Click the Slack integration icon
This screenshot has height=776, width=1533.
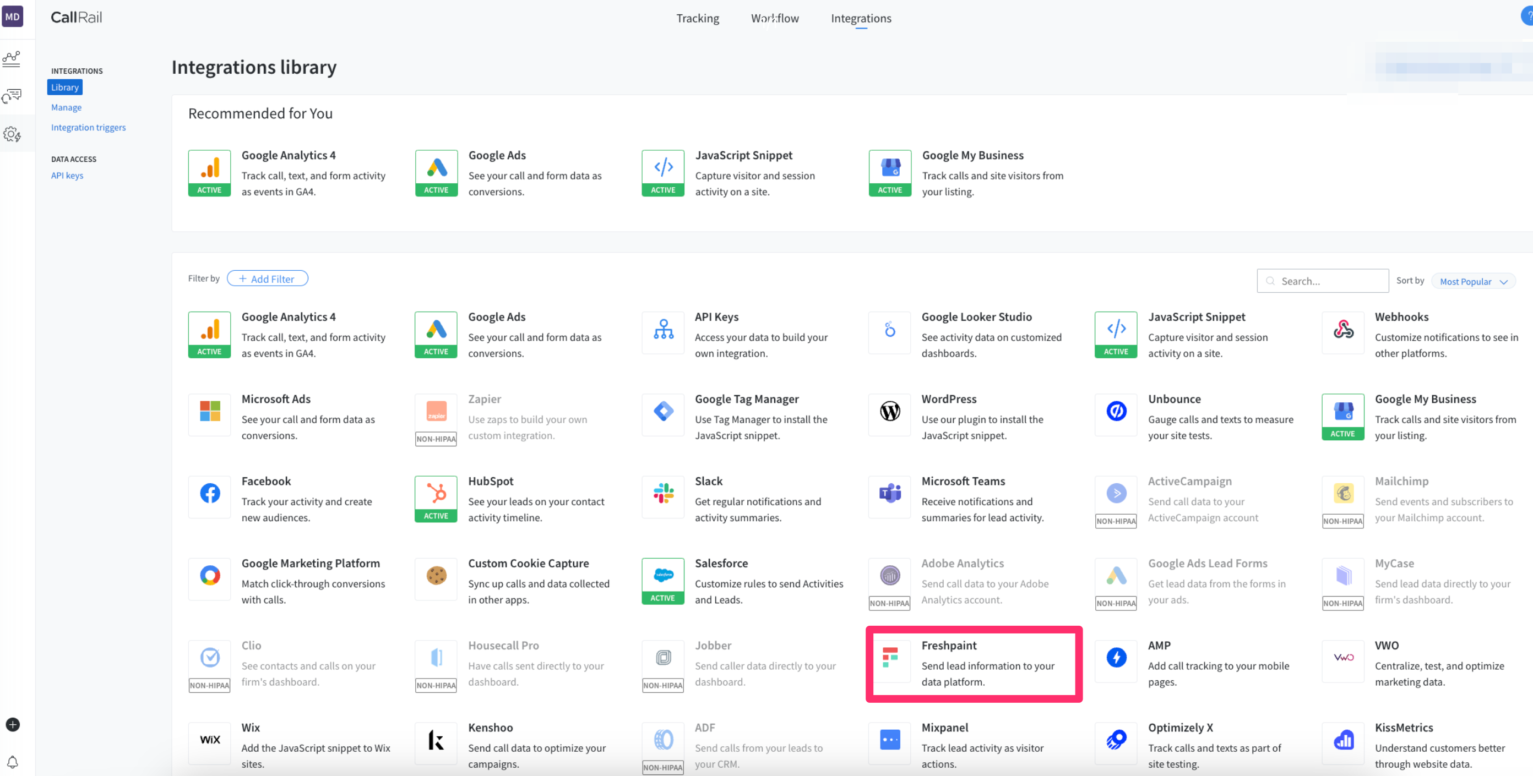663,494
